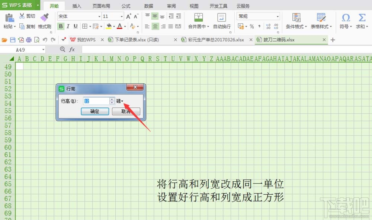Select the Format Painter (格式刷) tool
Viewport: 372px width, 220px height.
coord(44,22)
